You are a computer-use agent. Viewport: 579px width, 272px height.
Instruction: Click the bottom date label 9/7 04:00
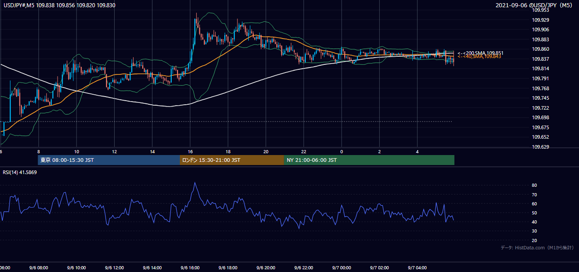[x=418, y=268]
